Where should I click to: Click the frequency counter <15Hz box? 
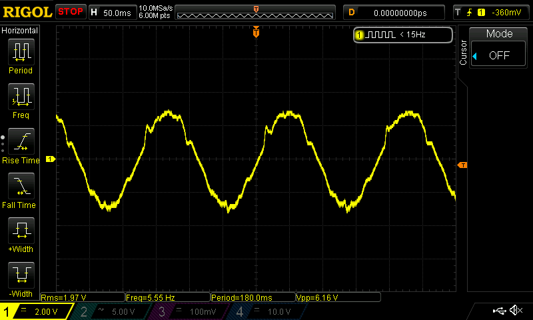pos(403,35)
